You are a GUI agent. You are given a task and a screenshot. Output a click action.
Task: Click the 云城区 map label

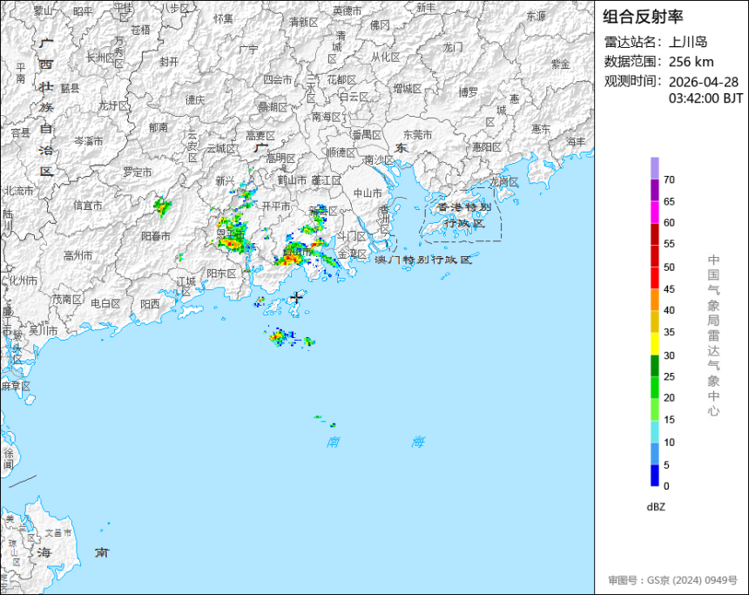click(x=220, y=149)
